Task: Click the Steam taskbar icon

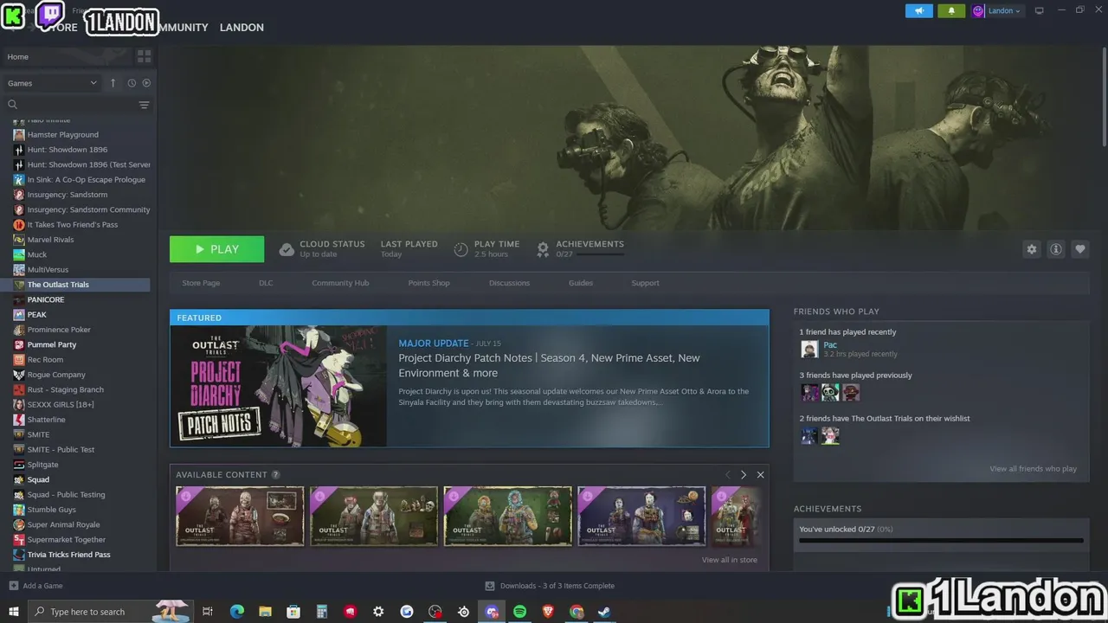Action: pos(604,612)
